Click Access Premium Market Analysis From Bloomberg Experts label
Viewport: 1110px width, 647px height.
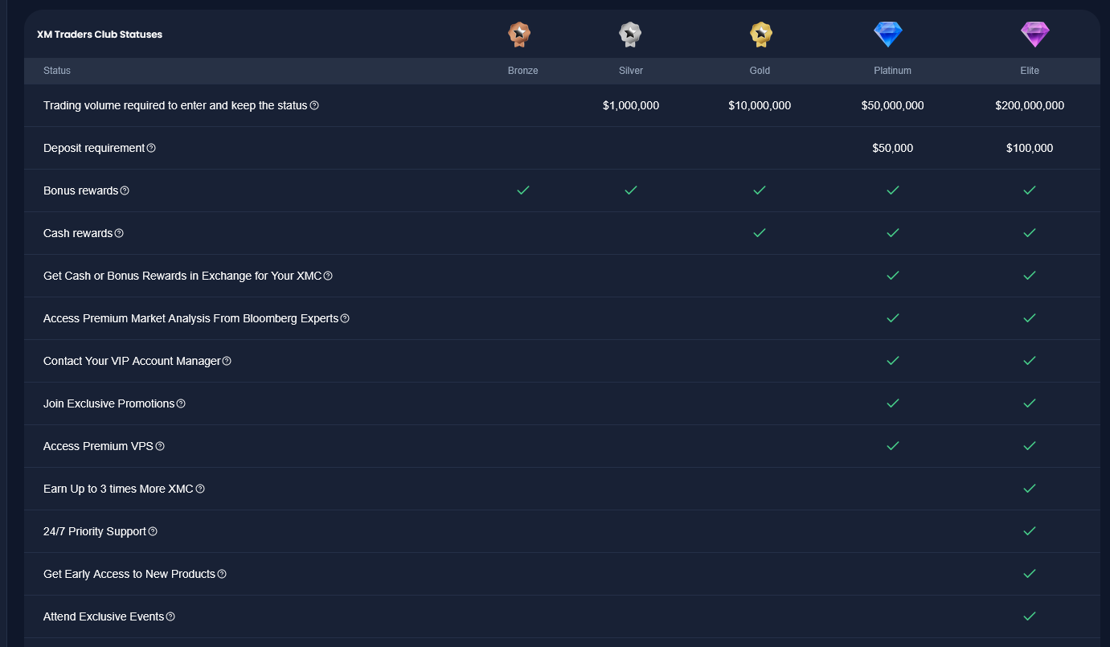click(x=190, y=318)
